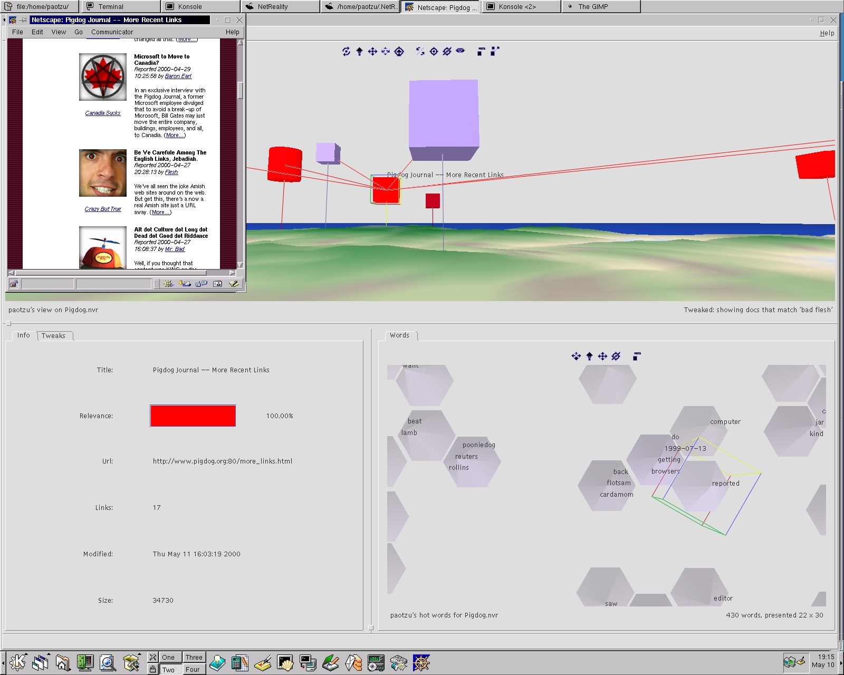Toggle the labels icon in the Words toolbar

pos(637,356)
